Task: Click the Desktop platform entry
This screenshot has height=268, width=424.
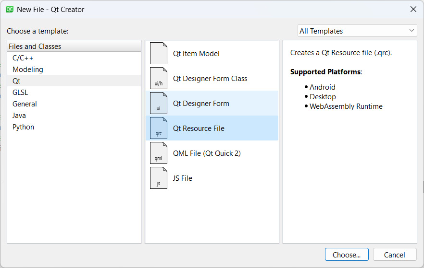Action: tap(323, 96)
